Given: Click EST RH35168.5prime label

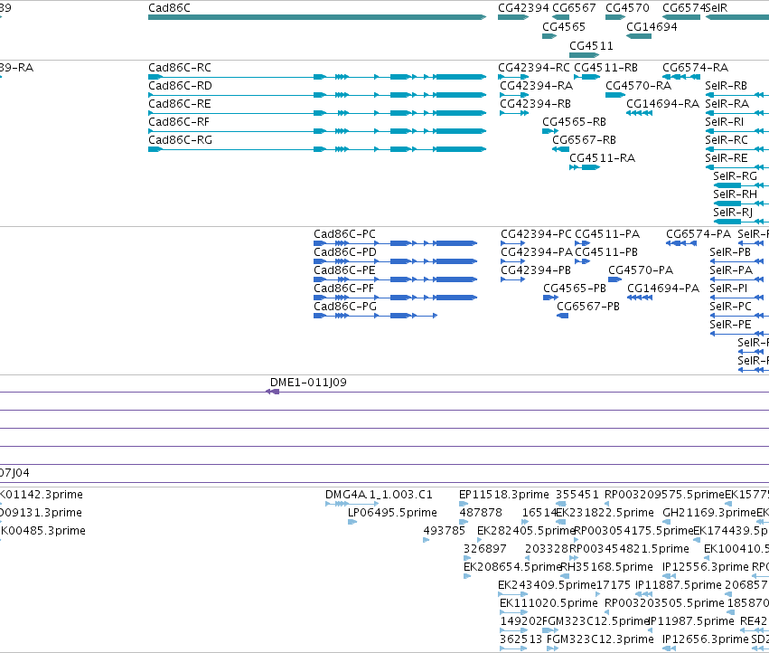Looking at the screenshot, I should (606, 567).
